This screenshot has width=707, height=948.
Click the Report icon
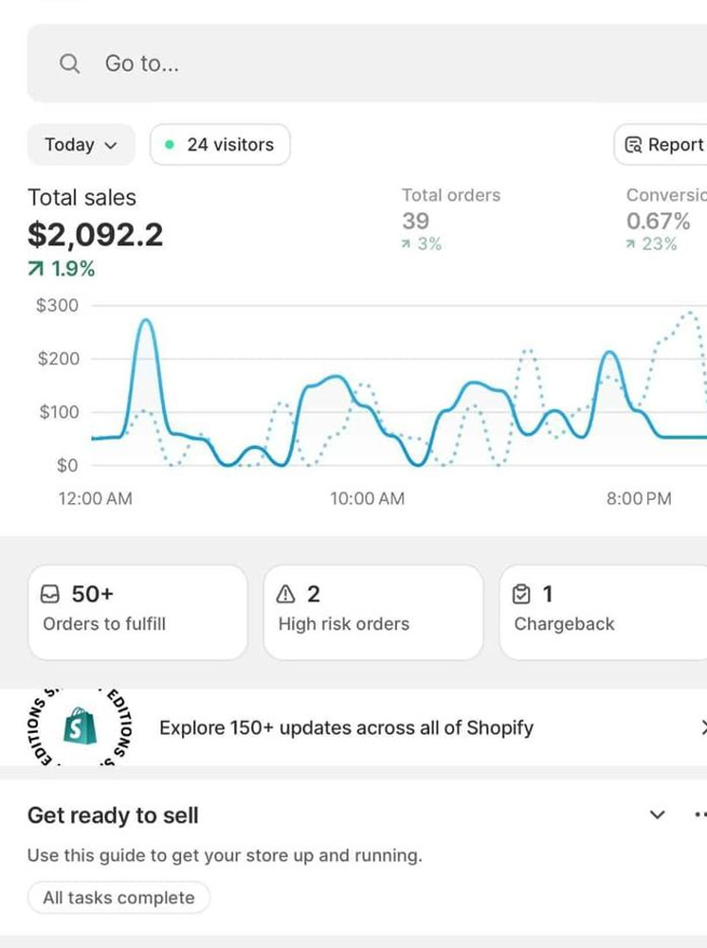tap(634, 145)
